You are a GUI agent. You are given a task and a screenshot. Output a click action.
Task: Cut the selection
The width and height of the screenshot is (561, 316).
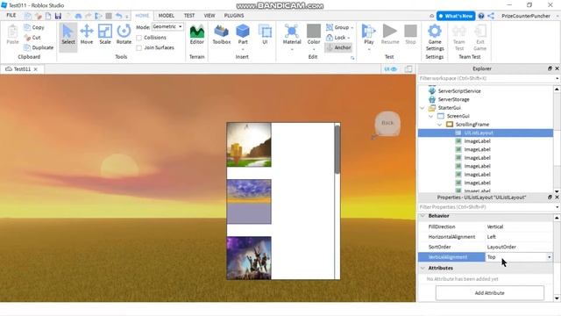(x=32, y=37)
